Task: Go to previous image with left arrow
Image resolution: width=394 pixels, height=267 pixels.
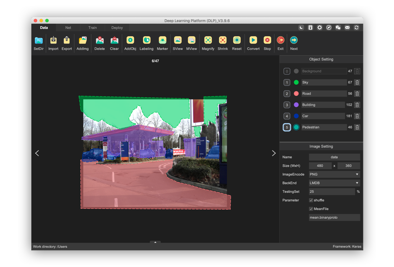Action: coord(37,153)
